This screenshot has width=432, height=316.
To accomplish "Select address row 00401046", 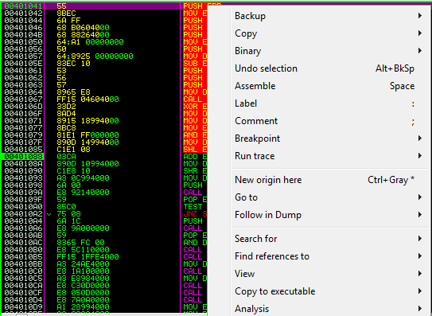I will tap(23, 28).
